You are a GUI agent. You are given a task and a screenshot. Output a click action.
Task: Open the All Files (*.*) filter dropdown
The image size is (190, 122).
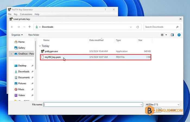(x=163, y=104)
